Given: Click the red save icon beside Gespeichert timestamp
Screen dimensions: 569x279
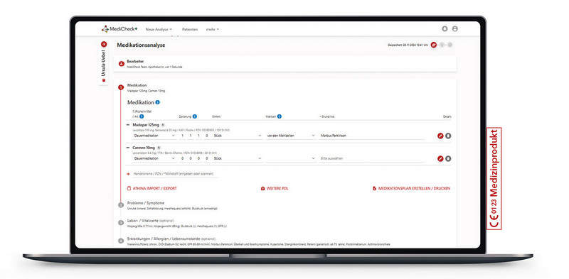Looking at the screenshot, I should [434, 45].
